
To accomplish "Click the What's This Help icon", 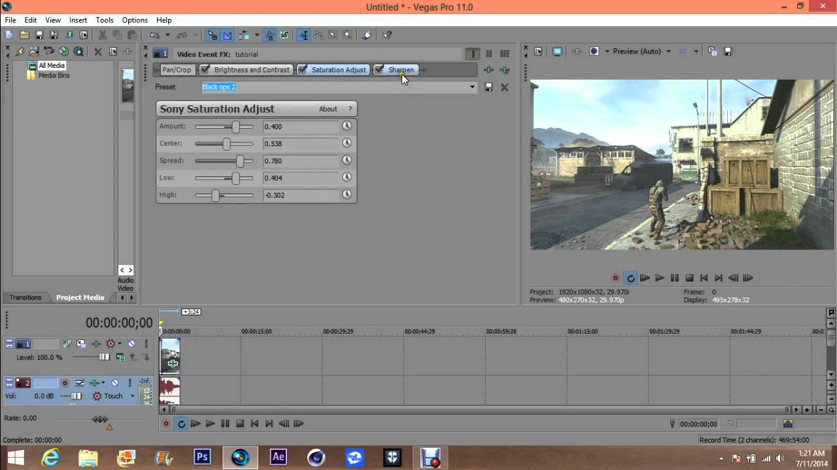I will (x=387, y=35).
